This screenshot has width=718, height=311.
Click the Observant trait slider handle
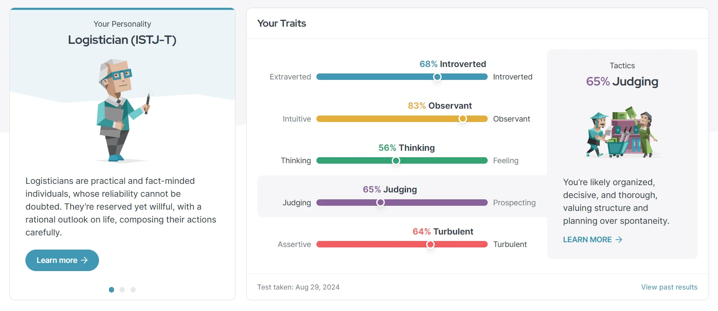coord(463,119)
